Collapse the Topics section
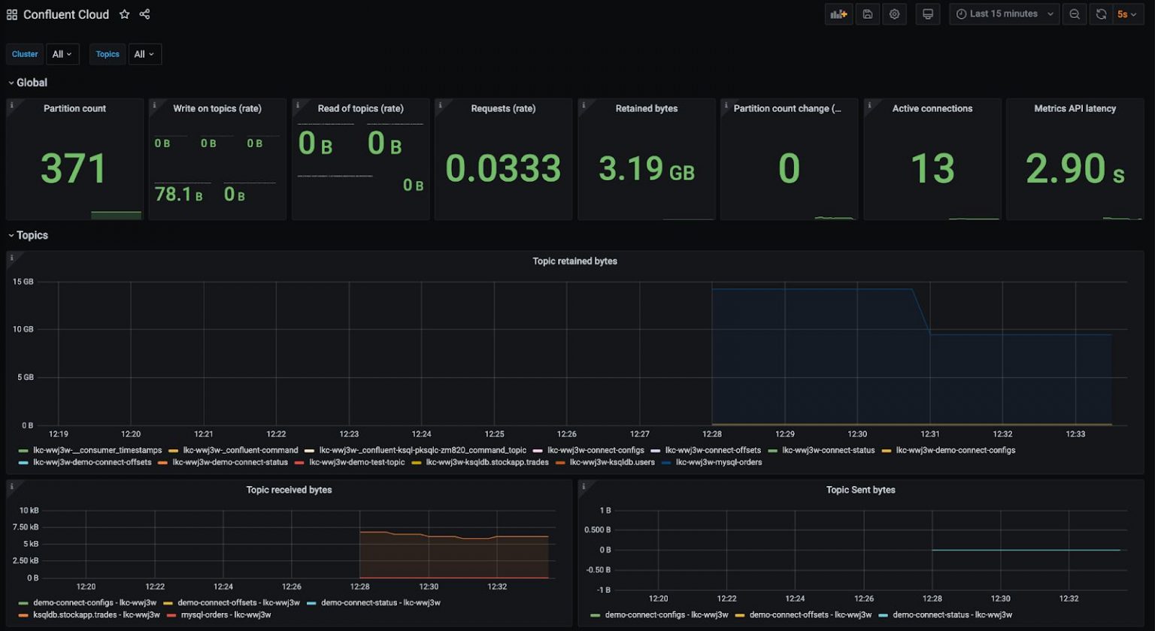The image size is (1155, 631). [x=31, y=235]
